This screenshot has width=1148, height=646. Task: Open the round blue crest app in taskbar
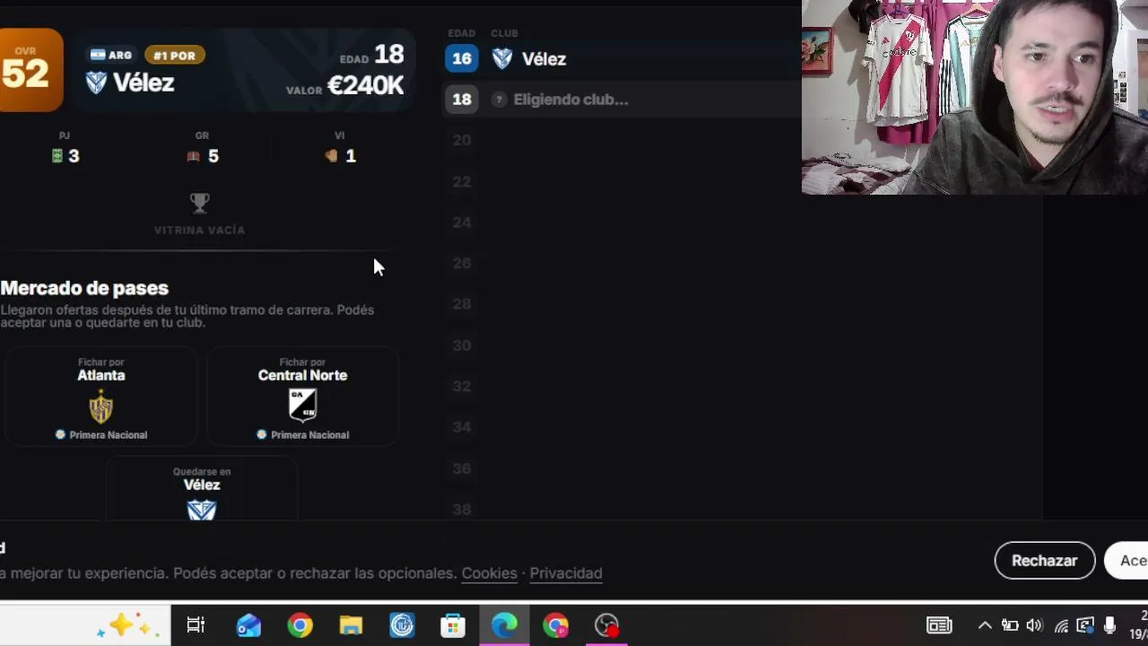(402, 625)
